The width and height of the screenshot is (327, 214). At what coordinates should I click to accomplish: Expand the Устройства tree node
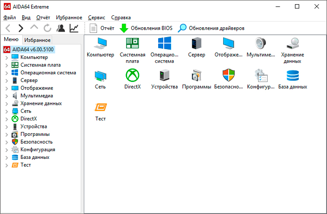point(6,127)
